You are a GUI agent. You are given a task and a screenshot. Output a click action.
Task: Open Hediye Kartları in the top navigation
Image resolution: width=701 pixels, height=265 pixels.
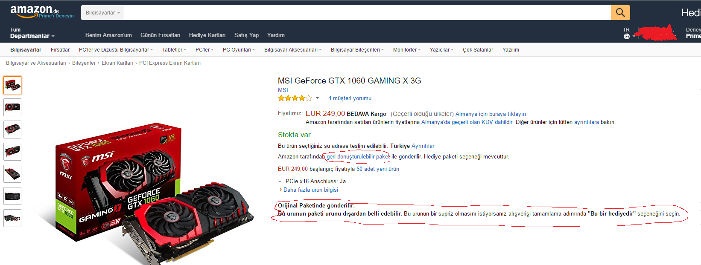pyautogui.click(x=207, y=35)
